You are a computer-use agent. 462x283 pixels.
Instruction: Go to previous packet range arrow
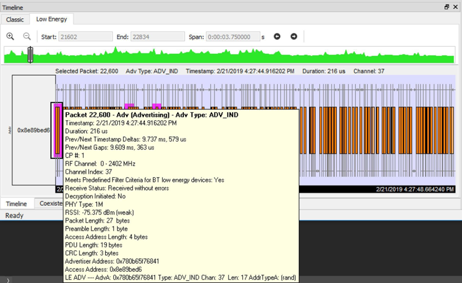(277, 36)
